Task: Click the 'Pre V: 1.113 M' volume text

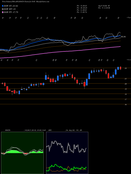Action: click(x=104, y=8)
